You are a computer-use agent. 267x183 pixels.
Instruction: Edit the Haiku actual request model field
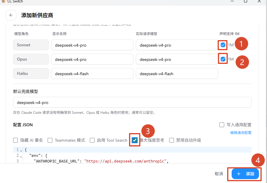coord(177,74)
